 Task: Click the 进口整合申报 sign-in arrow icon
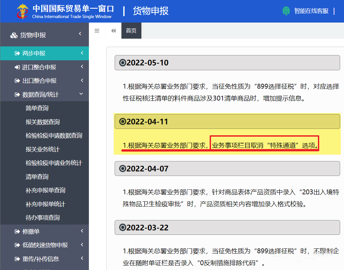coord(17,67)
